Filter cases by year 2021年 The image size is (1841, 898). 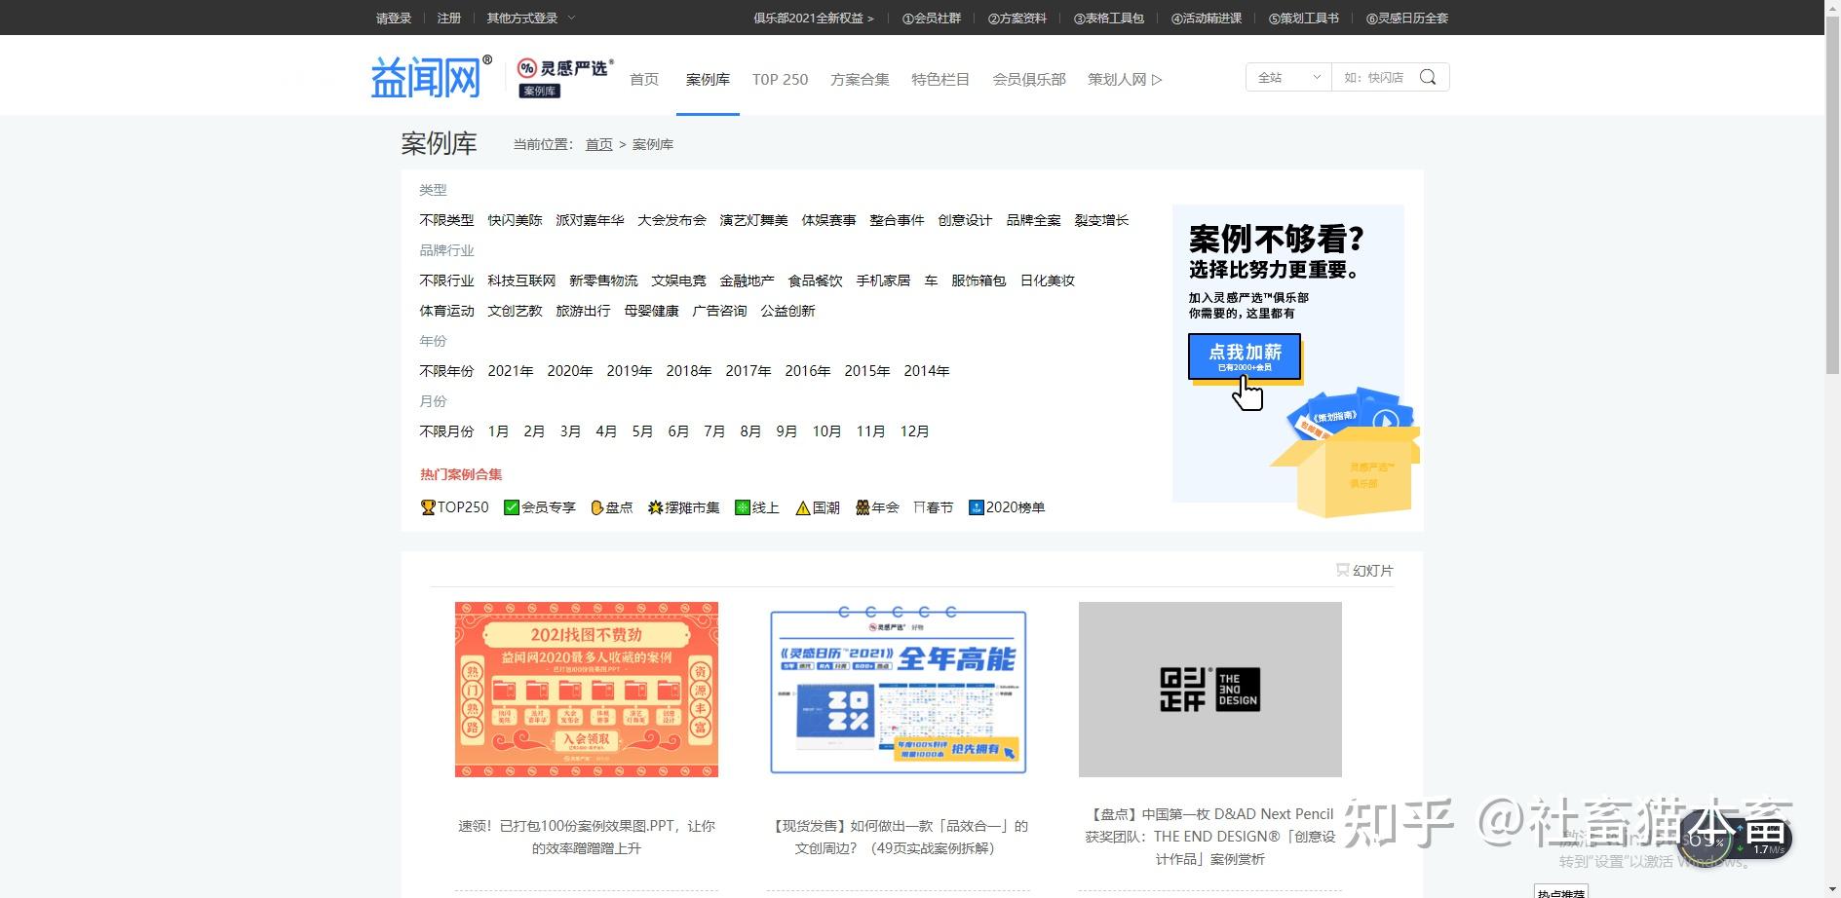click(510, 371)
